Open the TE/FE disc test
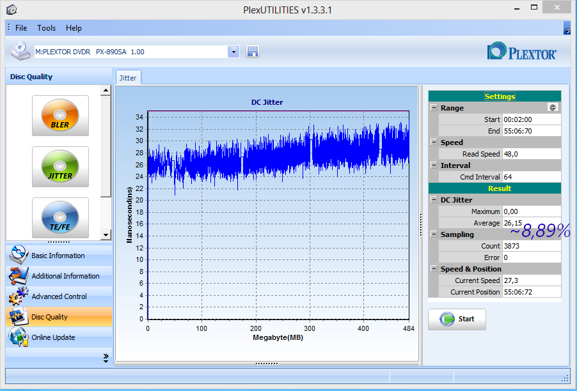 pyautogui.click(x=60, y=218)
